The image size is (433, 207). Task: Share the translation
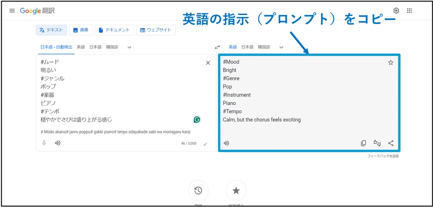(391, 143)
